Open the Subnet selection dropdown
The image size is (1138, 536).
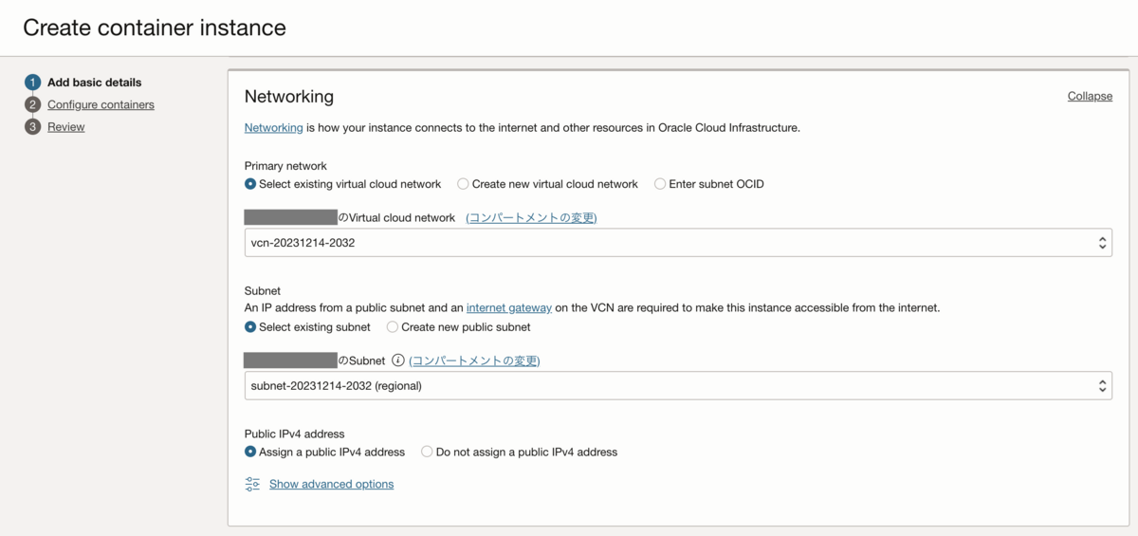click(x=678, y=386)
